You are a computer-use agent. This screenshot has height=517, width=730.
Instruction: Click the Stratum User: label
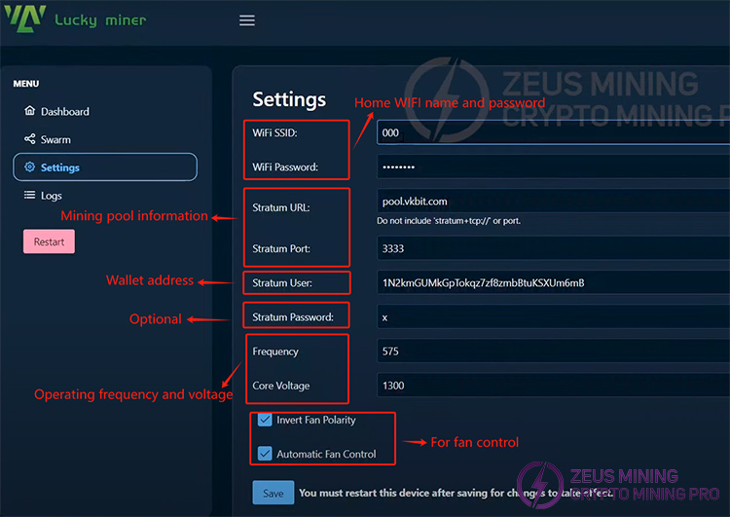click(x=282, y=282)
